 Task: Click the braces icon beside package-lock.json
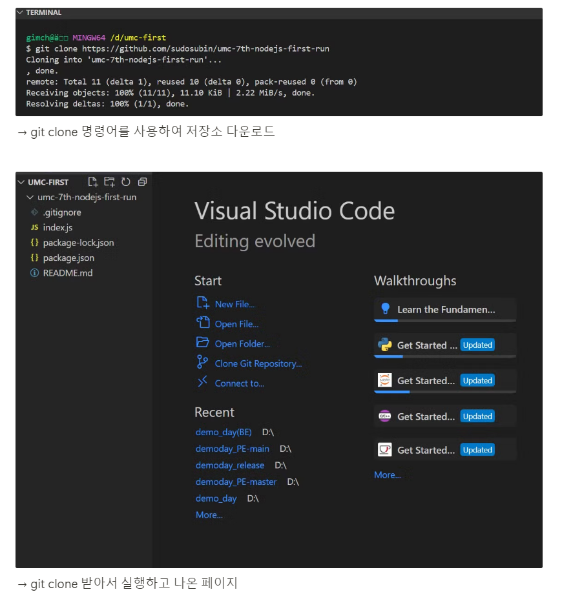tap(35, 242)
